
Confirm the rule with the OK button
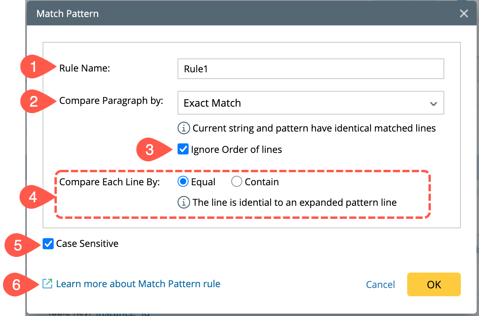pos(434,284)
